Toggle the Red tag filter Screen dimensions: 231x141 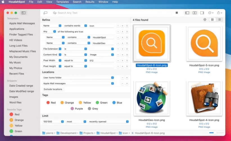tap(51, 103)
